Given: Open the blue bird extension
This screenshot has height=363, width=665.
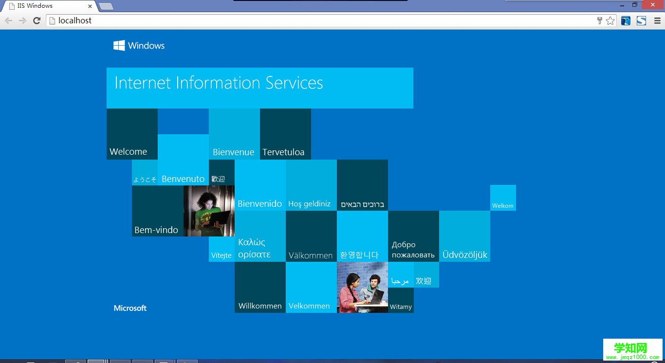Looking at the screenshot, I should pos(626,20).
